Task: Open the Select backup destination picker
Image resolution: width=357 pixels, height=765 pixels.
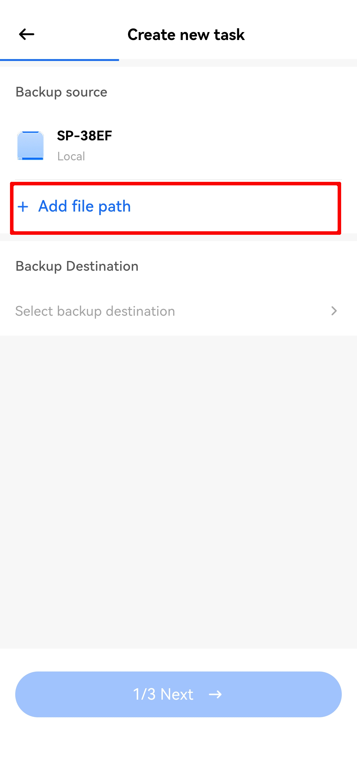Action: (95, 311)
